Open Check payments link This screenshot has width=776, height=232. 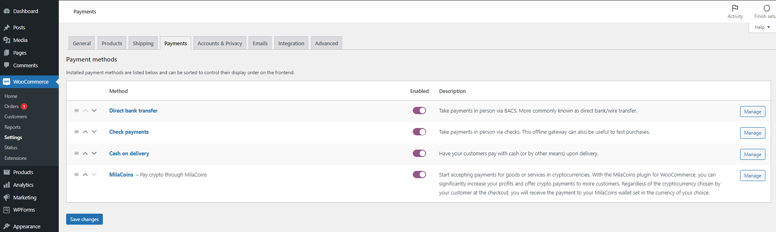click(129, 132)
